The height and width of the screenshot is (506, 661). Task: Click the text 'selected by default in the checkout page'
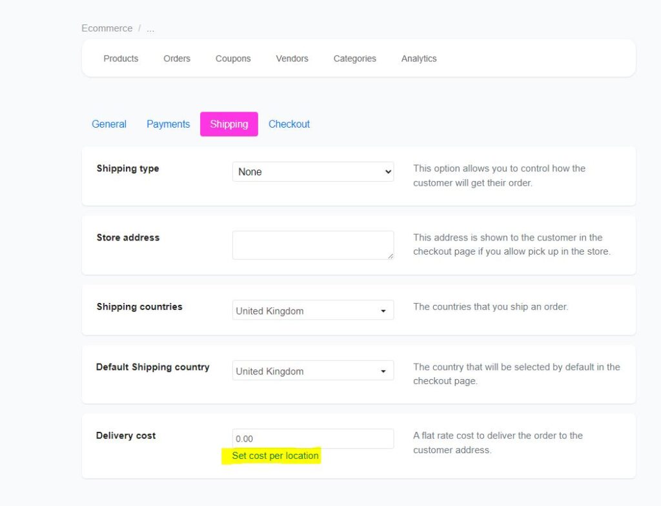click(x=516, y=374)
